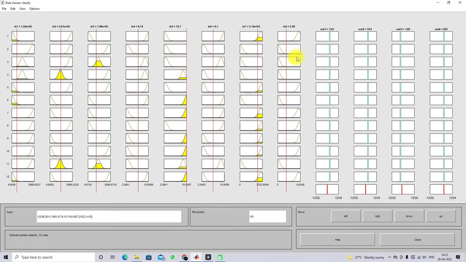Select rule 4 in2 membership plot
The image size is (466, 262).
click(61, 75)
